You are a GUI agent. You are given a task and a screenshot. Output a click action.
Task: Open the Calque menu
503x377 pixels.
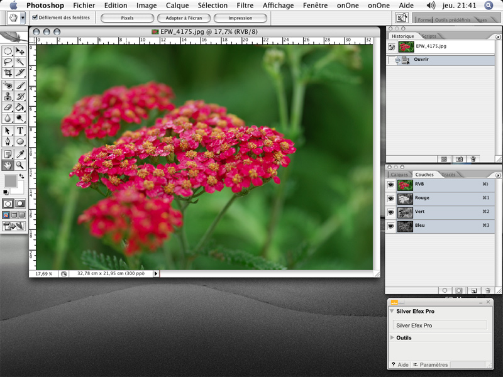(x=177, y=6)
